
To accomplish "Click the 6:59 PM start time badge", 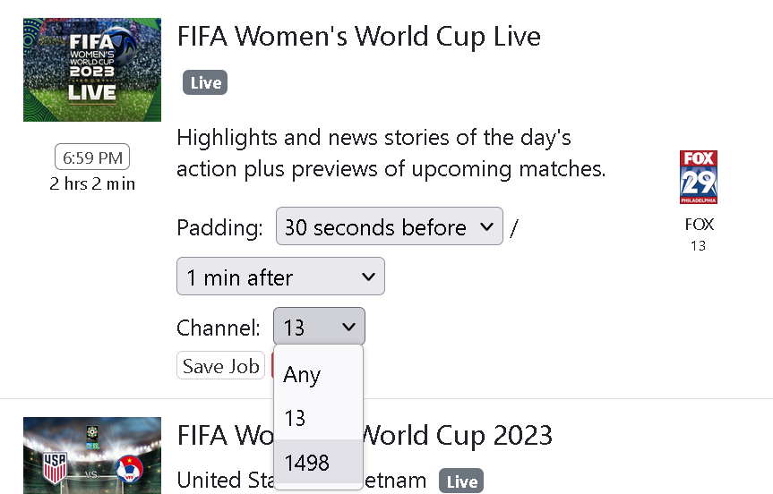I will [x=92, y=158].
